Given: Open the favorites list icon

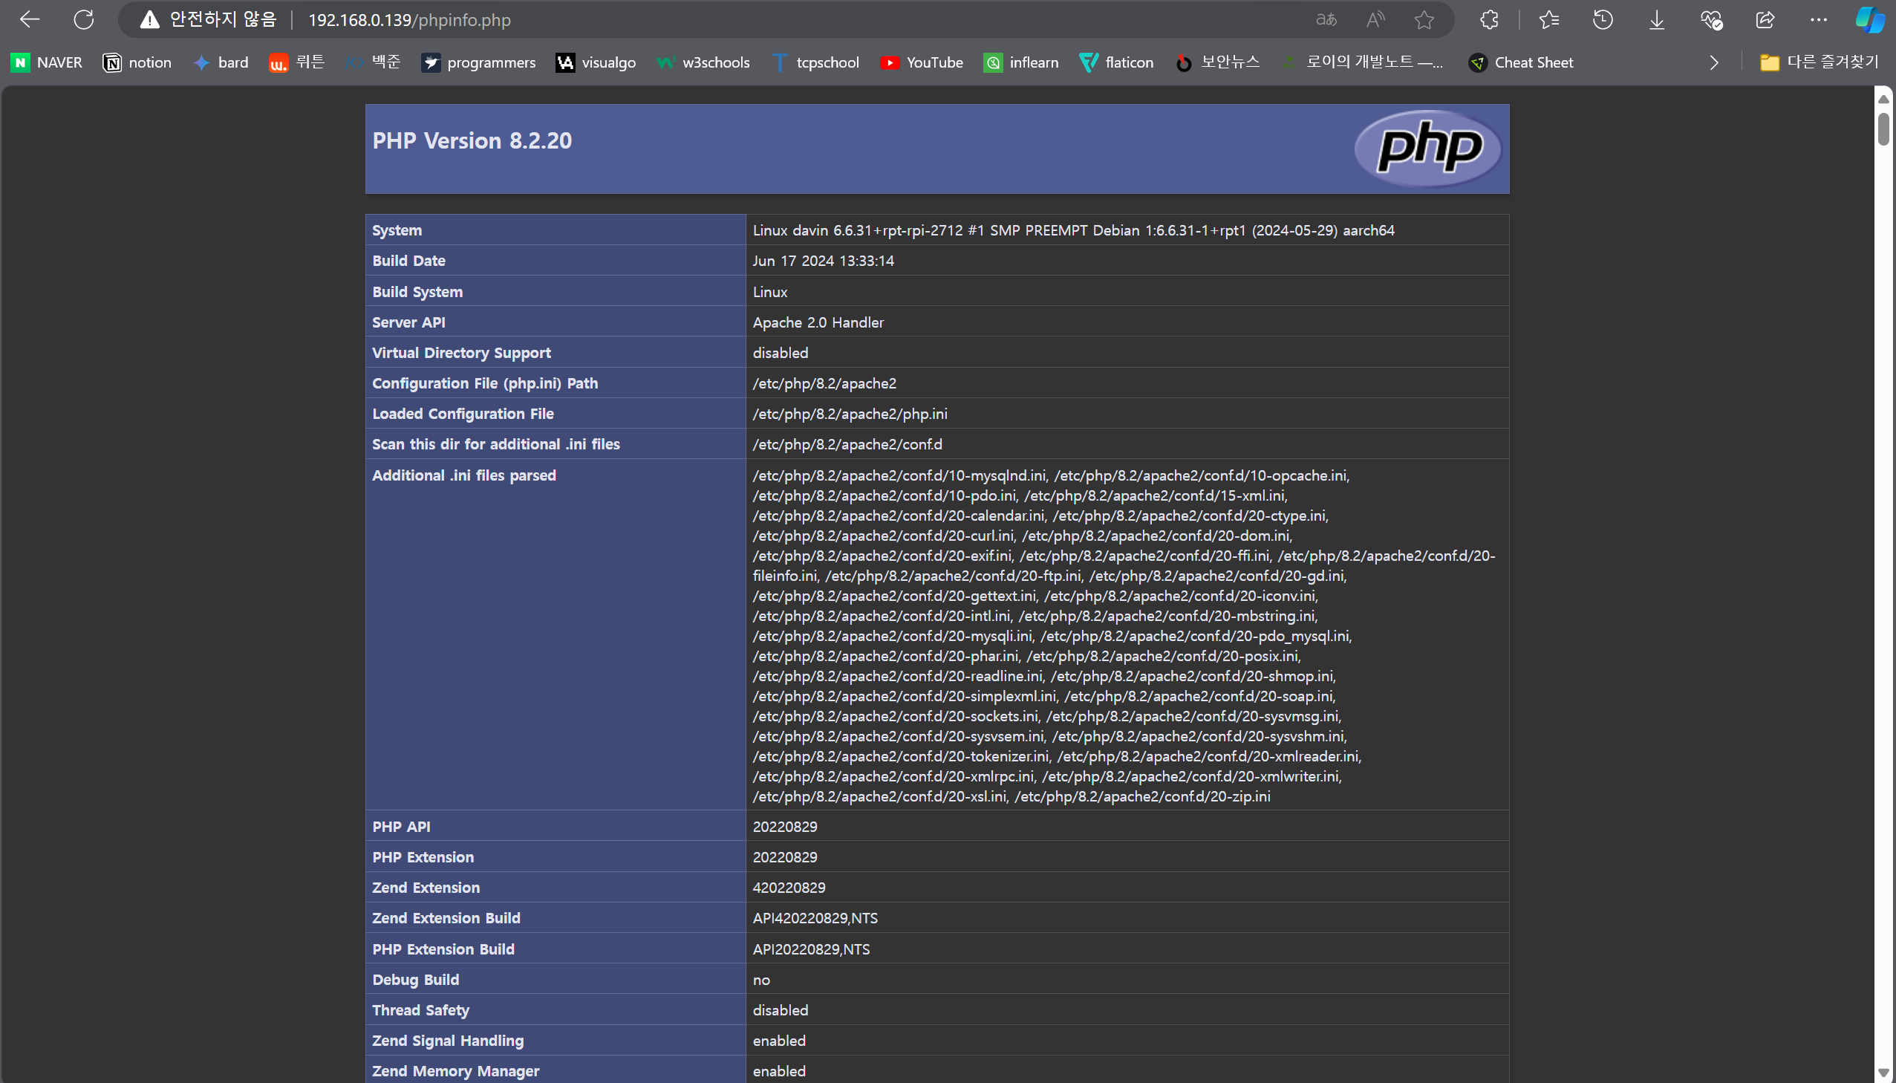Looking at the screenshot, I should point(1548,20).
